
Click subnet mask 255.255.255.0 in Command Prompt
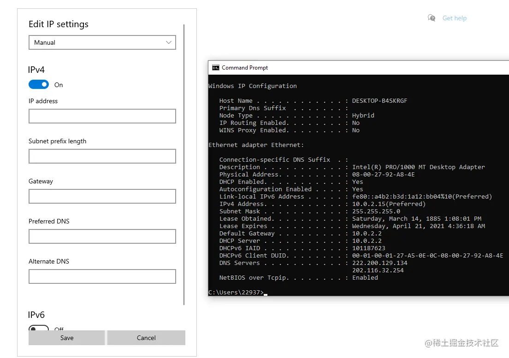[x=376, y=211]
